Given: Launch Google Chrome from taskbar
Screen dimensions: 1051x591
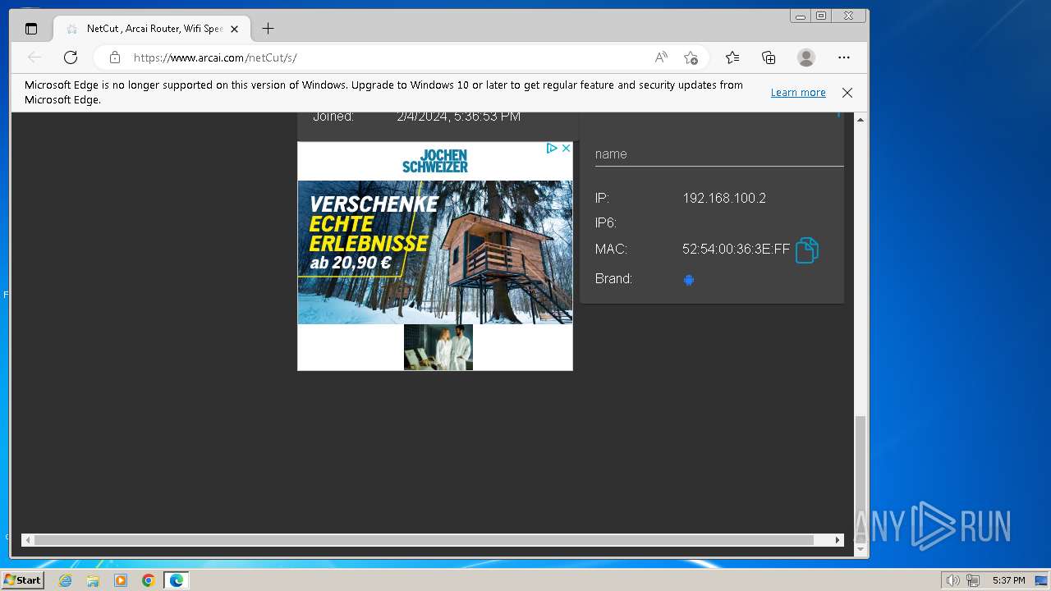Looking at the screenshot, I should [148, 580].
